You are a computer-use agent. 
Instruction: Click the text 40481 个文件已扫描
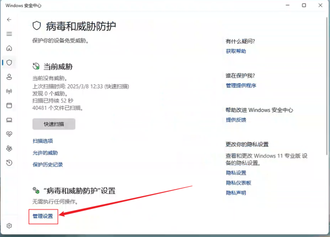[x=58, y=108]
